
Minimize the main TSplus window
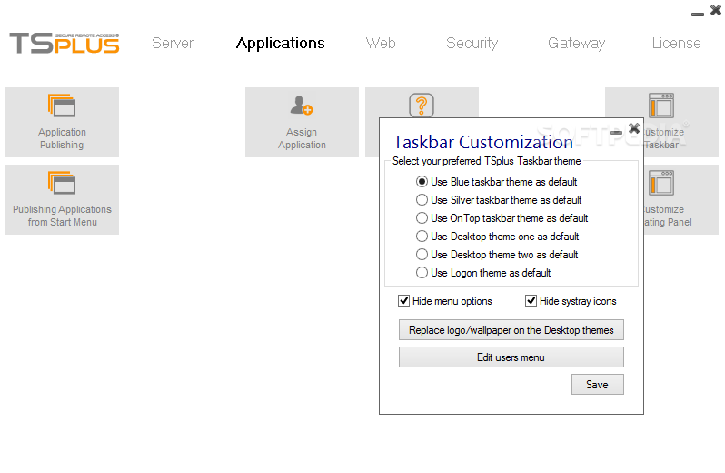click(x=698, y=15)
